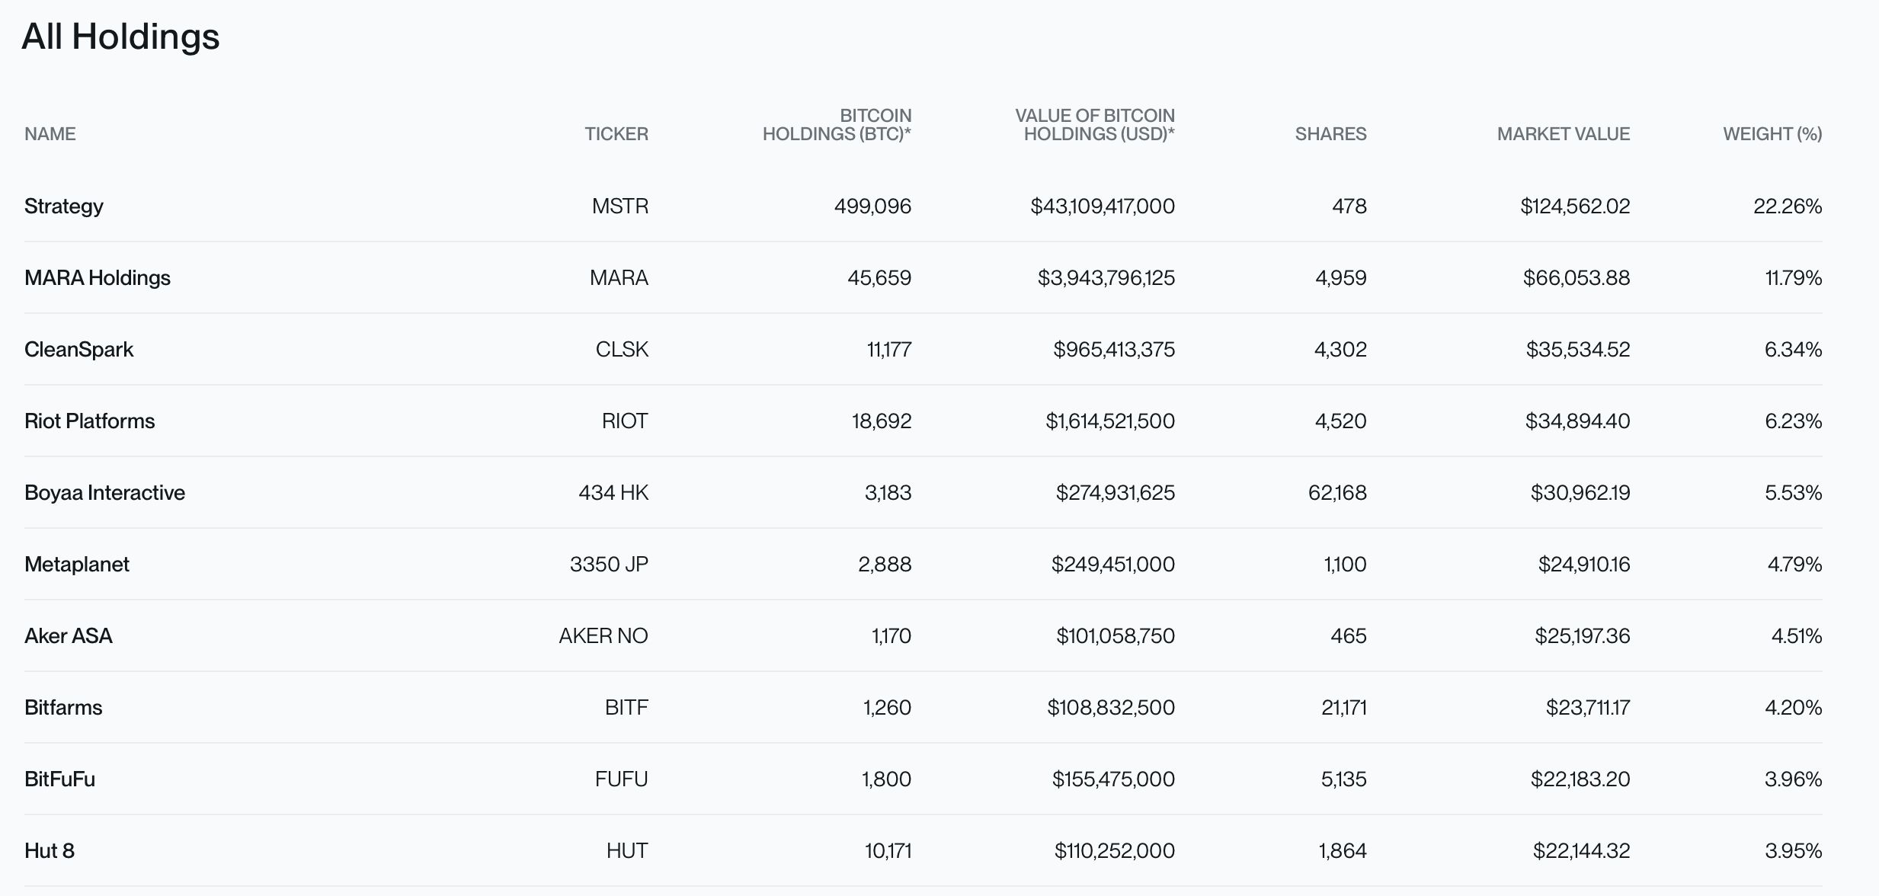Open the Riot Platforms entry
The image size is (1879, 896).
(x=90, y=421)
